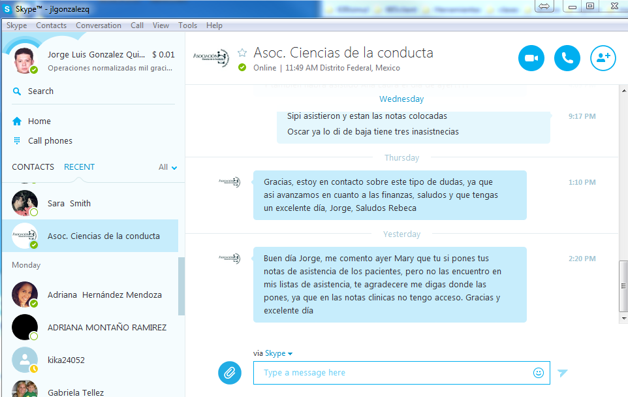Click ADRIANA MONTAÑO RAMIREZ's black avatar

point(25,327)
